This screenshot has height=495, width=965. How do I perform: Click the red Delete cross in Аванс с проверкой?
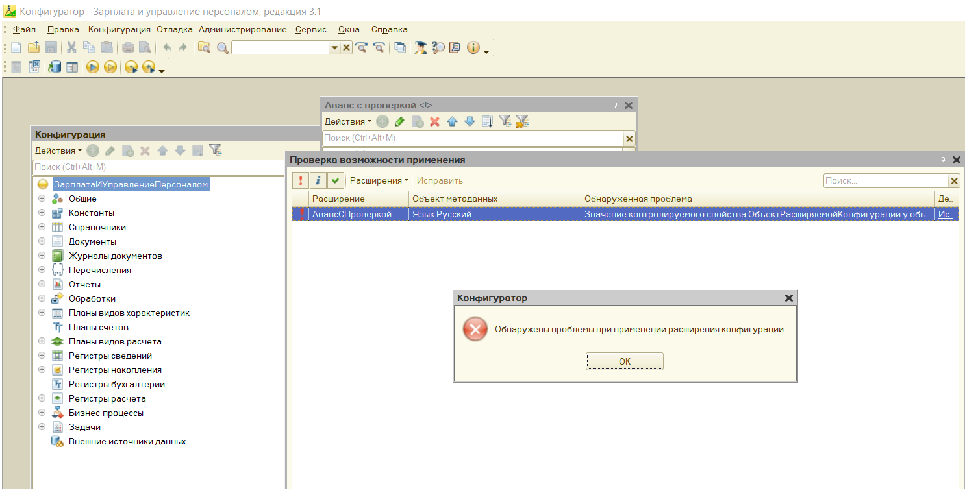tap(434, 121)
